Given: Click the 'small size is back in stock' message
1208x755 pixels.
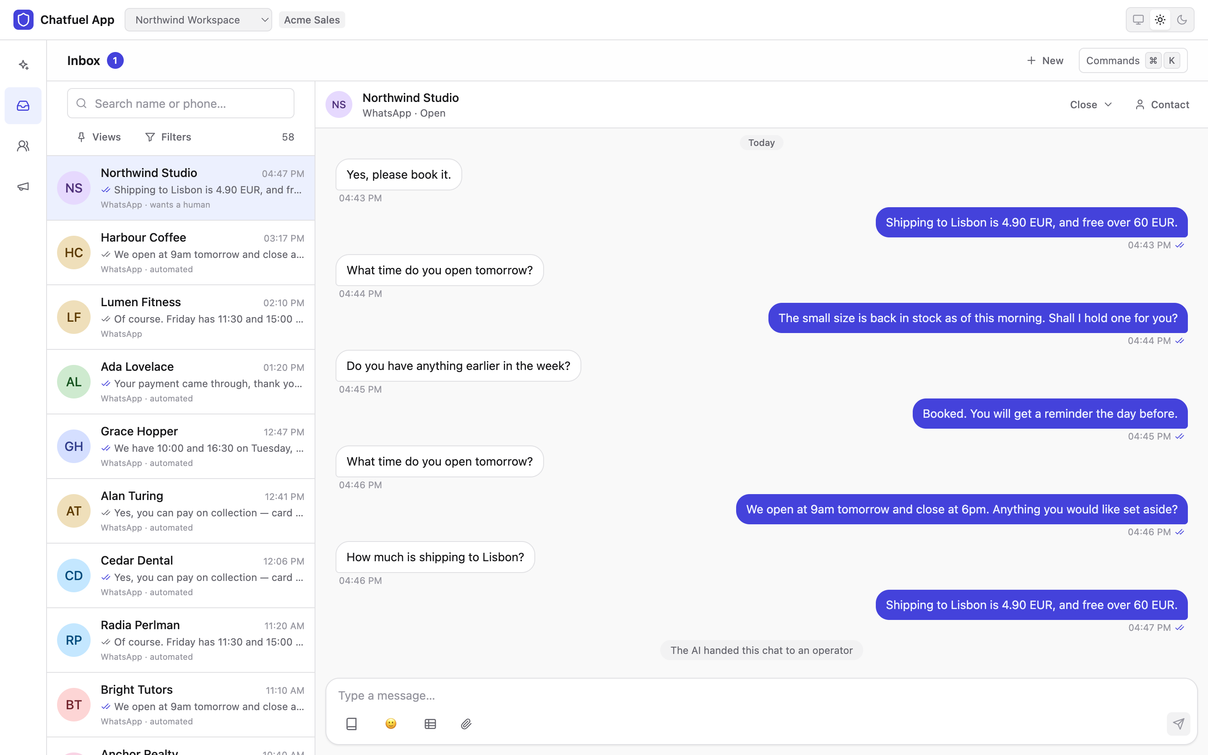Looking at the screenshot, I should [x=978, y=318].
